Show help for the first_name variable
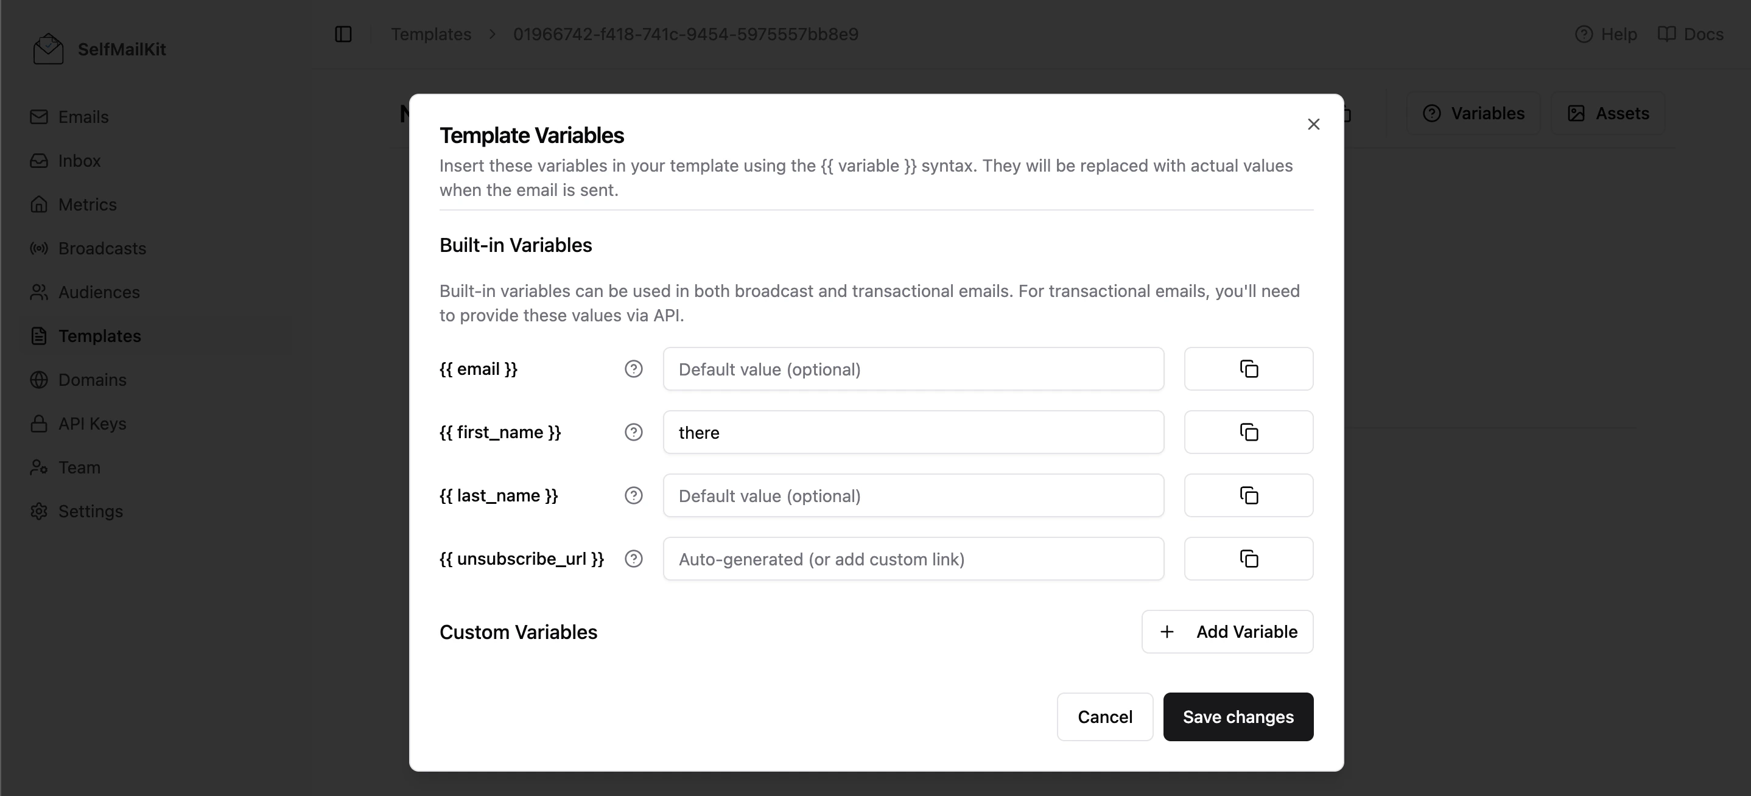Image resolution: width=1751 pixels, height=796 pixels. 634,432
